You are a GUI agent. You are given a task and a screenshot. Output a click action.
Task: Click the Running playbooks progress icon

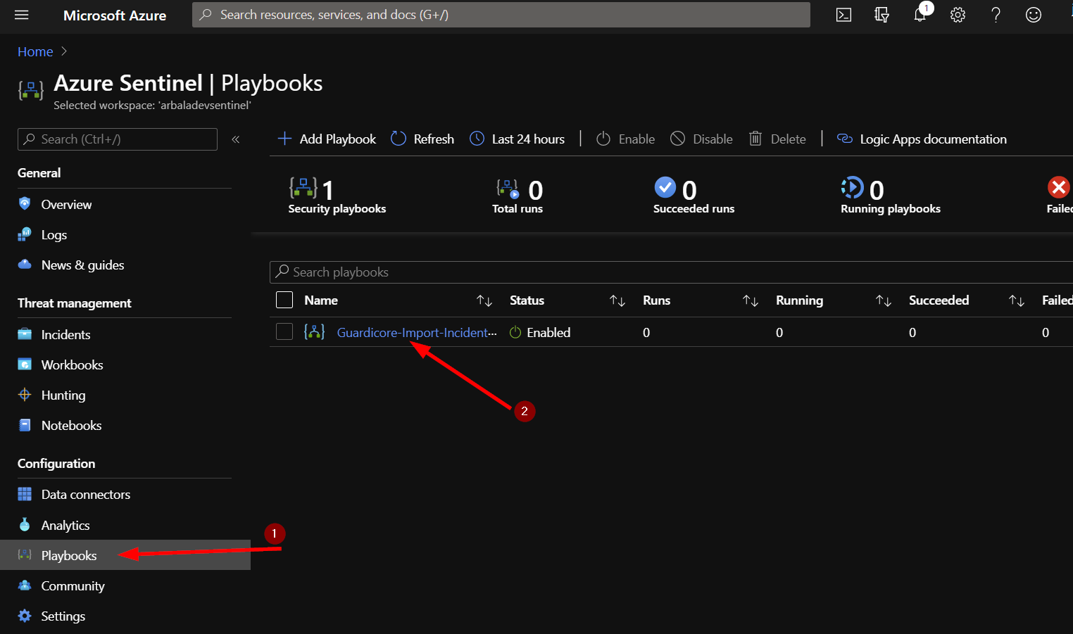(x=852, y=187)
